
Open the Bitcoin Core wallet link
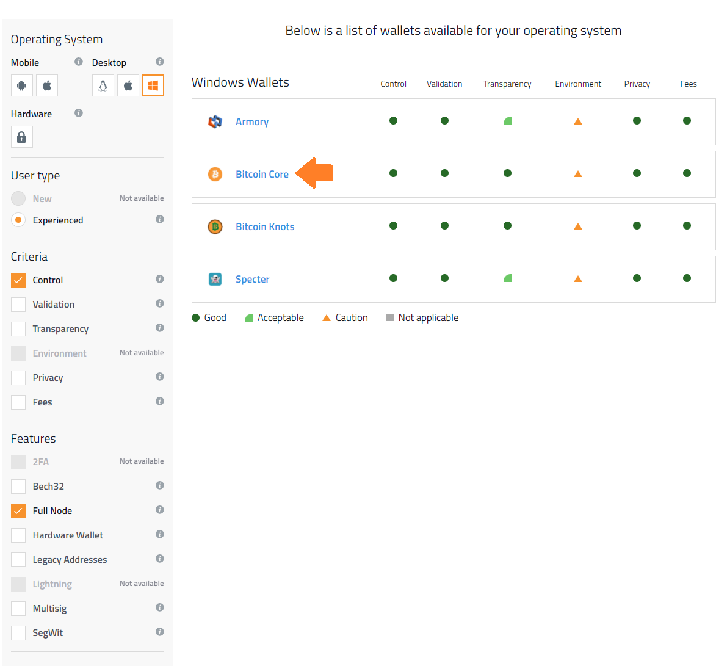tap(262, 174)
